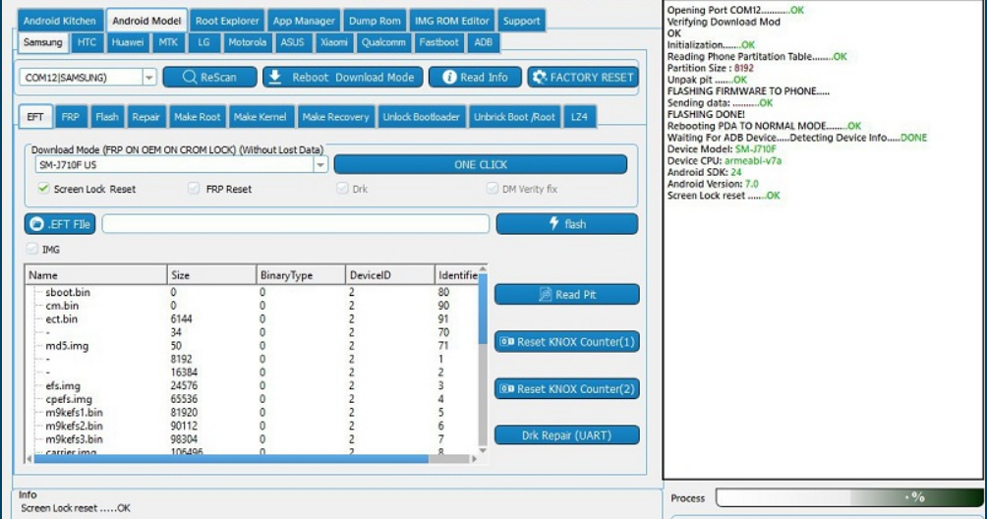Open the Unlock Bootloader sub-tab
Viewport: 987px width, 519px height.
[421, 116]
